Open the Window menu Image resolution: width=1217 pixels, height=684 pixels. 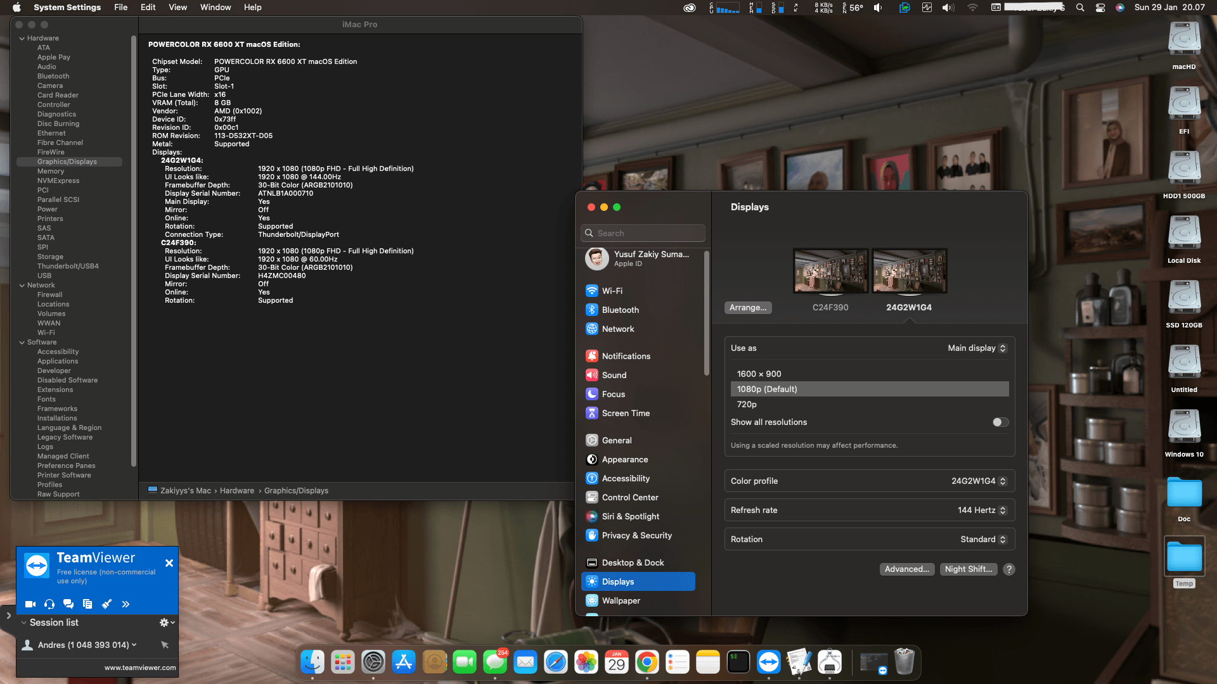point(216,8)
